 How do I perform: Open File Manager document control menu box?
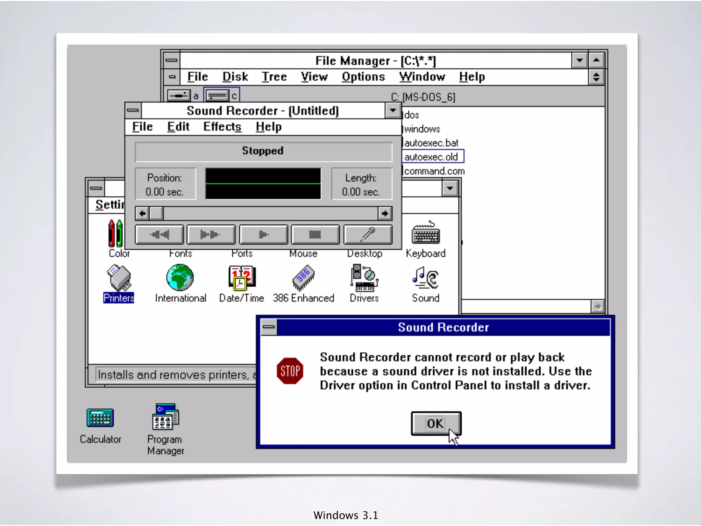(x=172, y=77)
